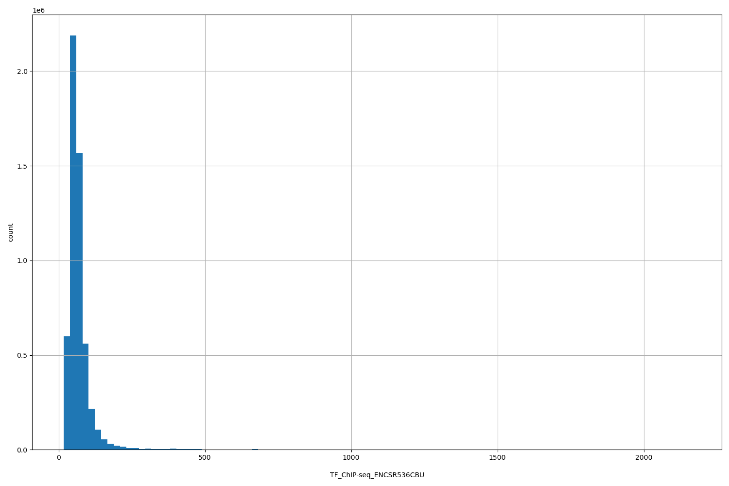Click the tallest histogram bar
Image resolution: width=729 pixels, height=486 pixels.
tap(73, 243)
